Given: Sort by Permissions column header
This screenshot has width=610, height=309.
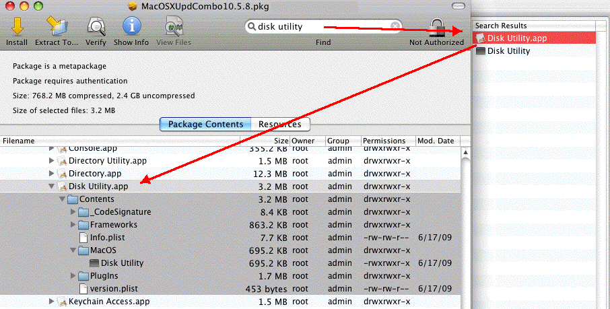Looking at the screenshot, I should [x=388, y=141].
